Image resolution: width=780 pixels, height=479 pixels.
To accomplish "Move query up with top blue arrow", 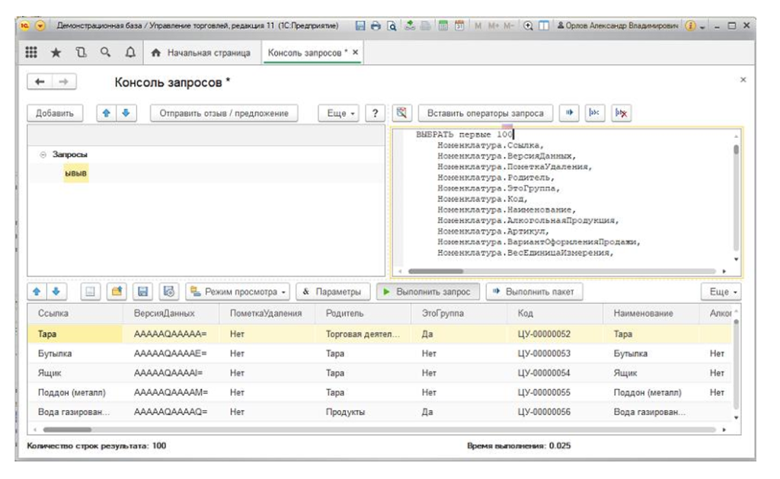I will coord(107,113).
